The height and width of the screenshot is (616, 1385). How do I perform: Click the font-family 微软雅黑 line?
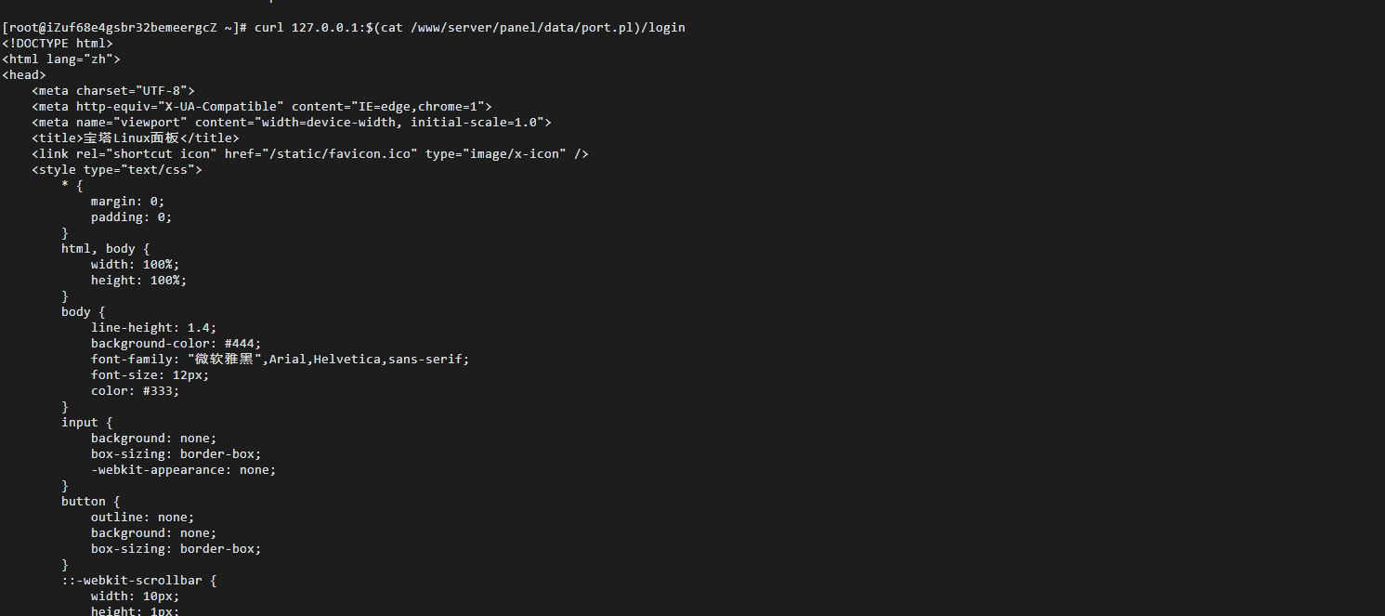click(x=280, y=359)
